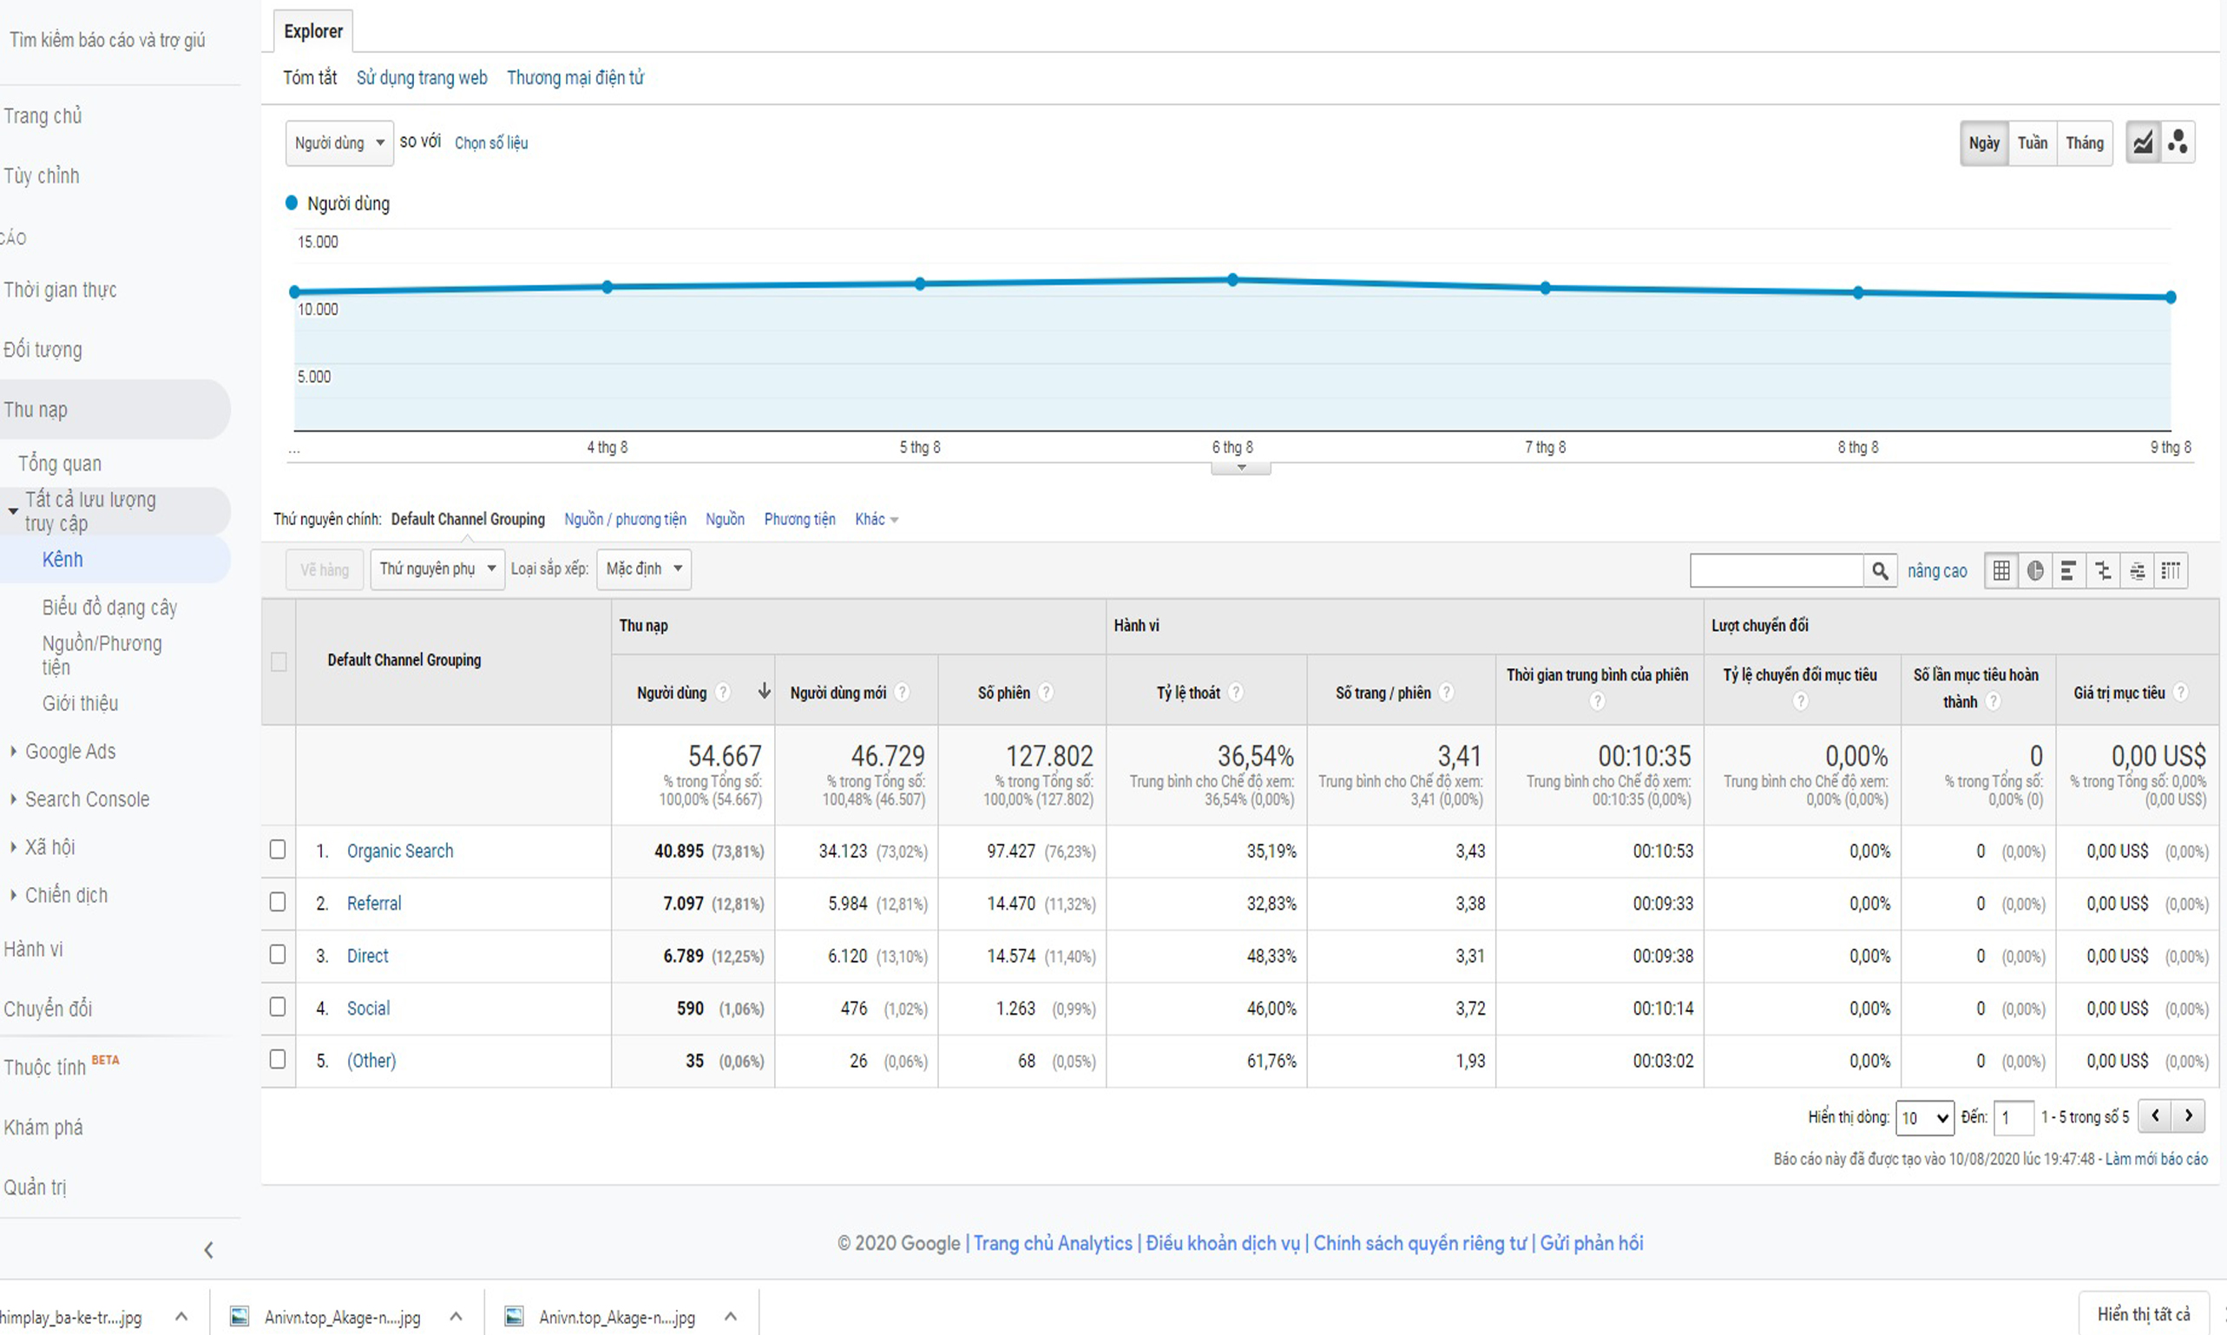The image size is (2227, 1335).
Task: Check the Organic Search row checkbox
Action: tap(278, 850)
